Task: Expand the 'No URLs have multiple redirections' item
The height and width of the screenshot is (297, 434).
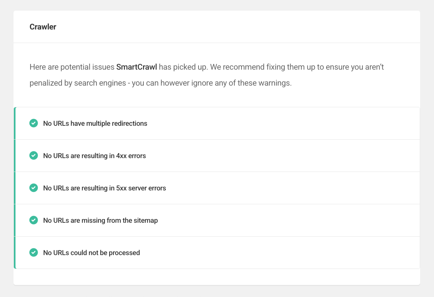Action: click(x=217, y=123)
